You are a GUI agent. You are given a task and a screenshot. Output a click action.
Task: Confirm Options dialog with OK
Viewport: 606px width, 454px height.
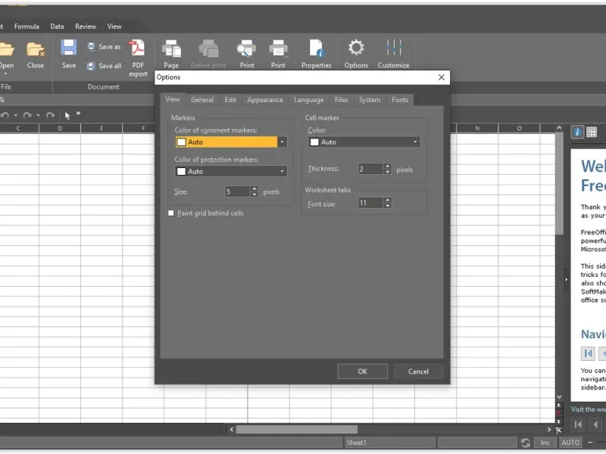coord(363,372)
